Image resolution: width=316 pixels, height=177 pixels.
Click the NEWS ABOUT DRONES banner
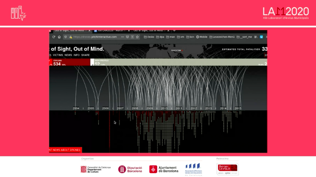click(x=65, y=150)
